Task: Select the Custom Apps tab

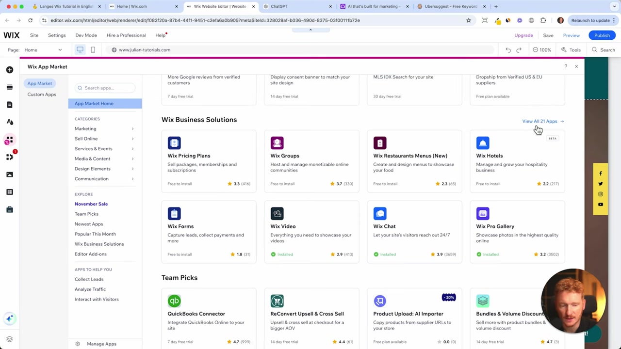Action: click(x=42, y=95)
